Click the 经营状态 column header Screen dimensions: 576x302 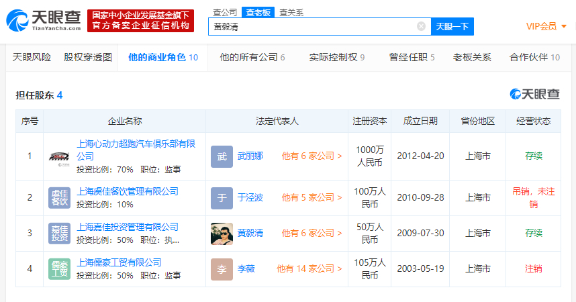(x=534, y=121)
